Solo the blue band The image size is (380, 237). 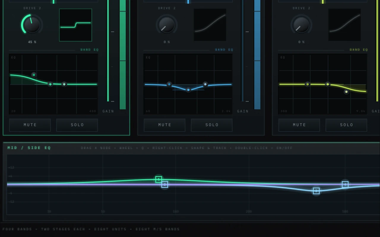click(212, 125)
